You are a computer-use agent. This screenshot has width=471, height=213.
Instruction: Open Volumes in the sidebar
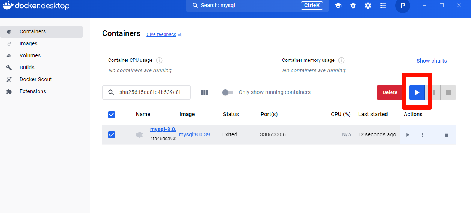[x=41, y=56]
